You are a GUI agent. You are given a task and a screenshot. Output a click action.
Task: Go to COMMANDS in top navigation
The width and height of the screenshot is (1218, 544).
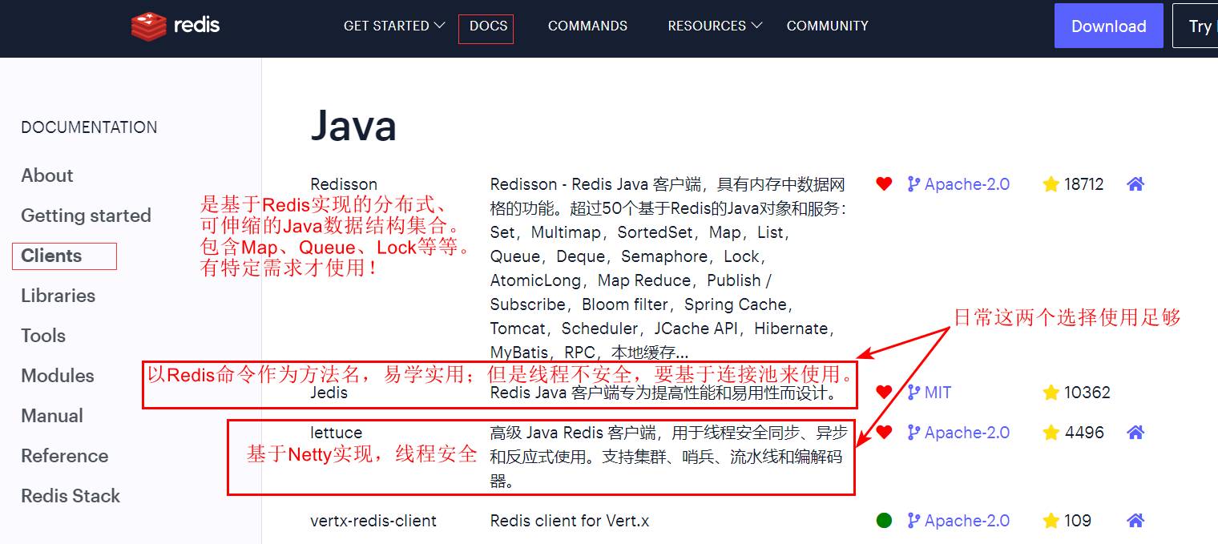coord(587,26)
